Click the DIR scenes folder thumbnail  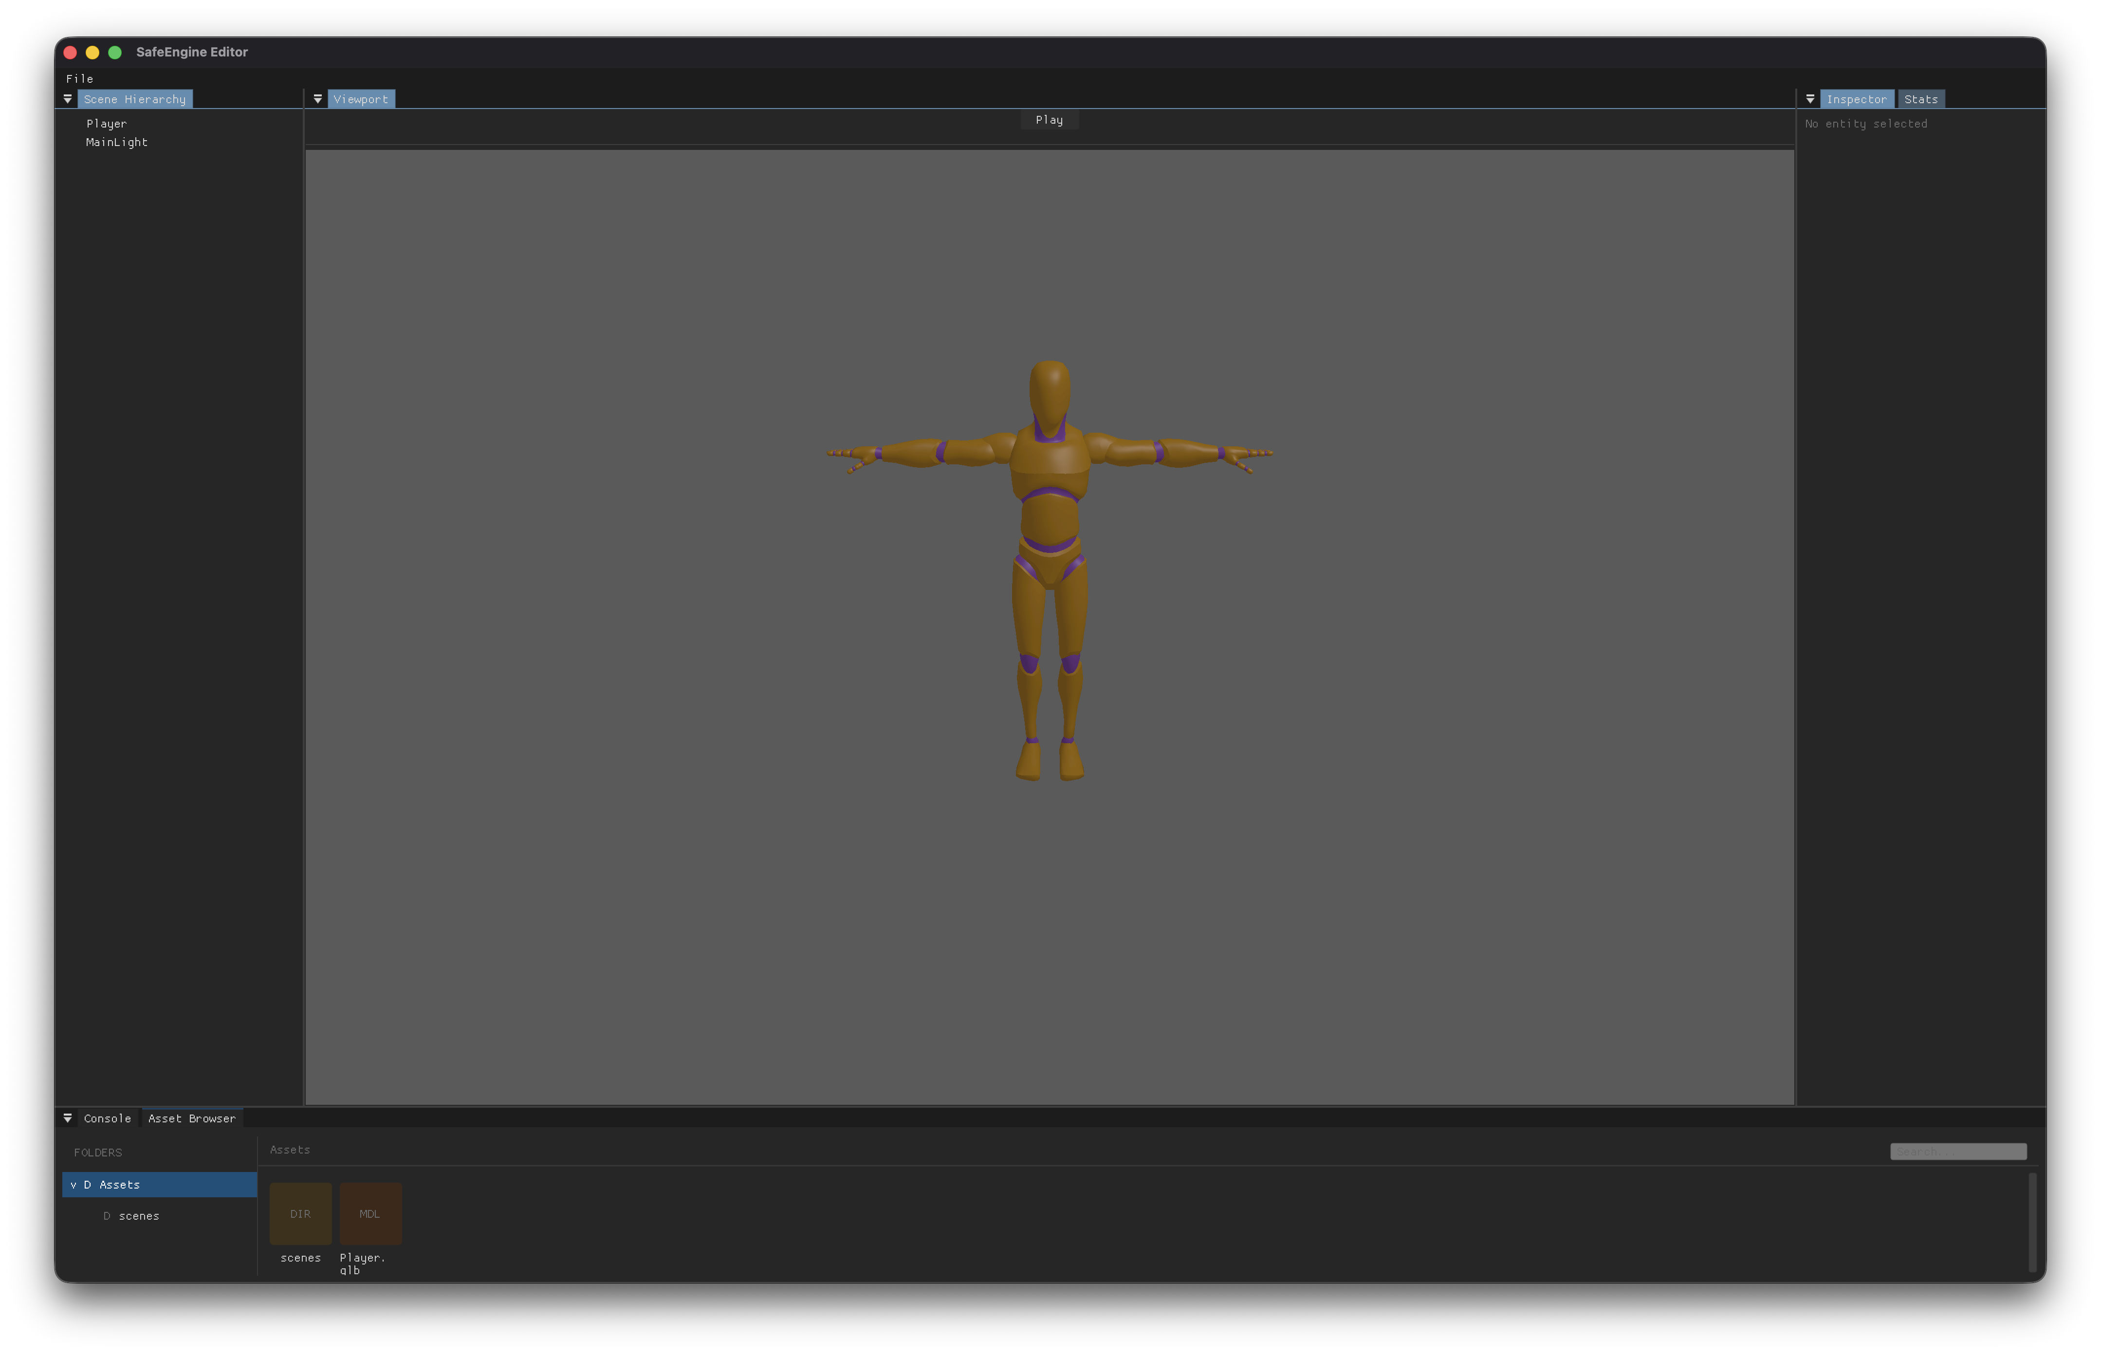(x=300, y=1213)
